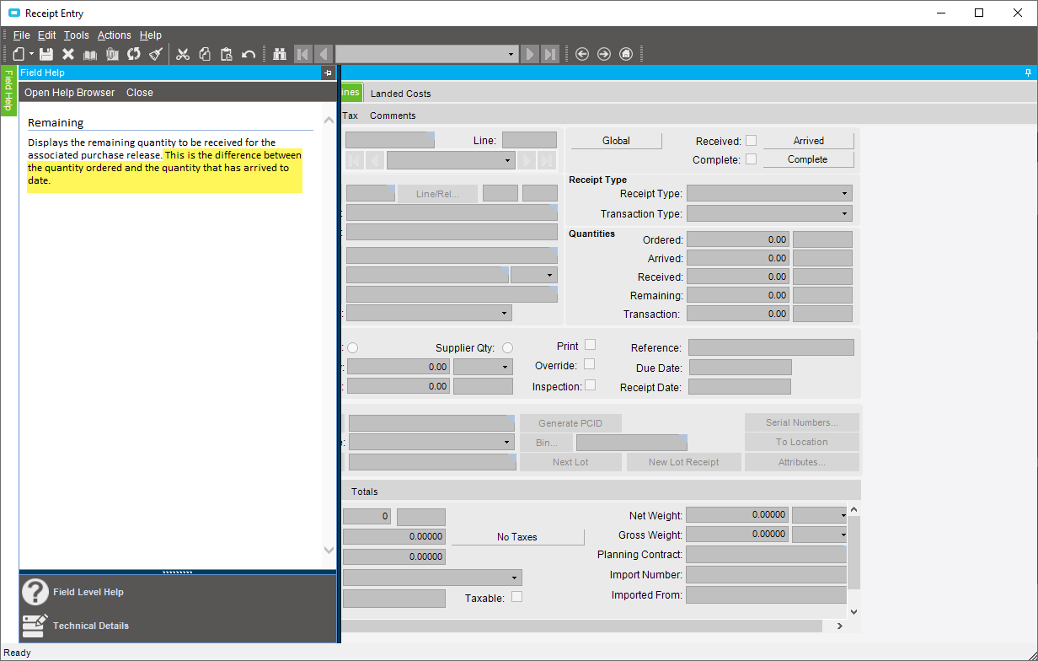Open search with the binoculars icon
This screenshot has height=661, width=1038.
[x=281, y=54]
